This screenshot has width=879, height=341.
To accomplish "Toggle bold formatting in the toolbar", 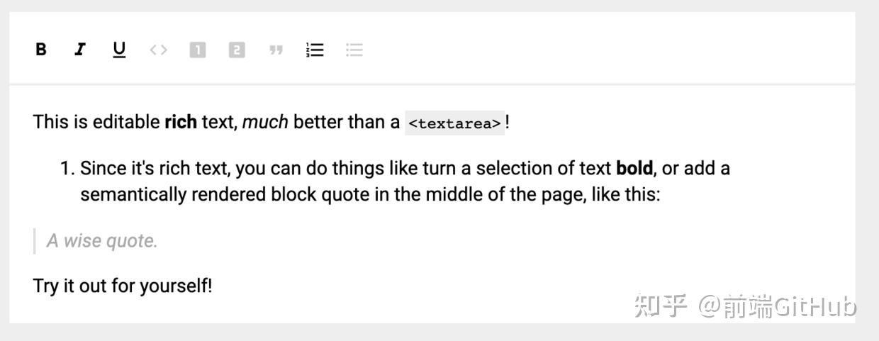I will pos(41,50).
